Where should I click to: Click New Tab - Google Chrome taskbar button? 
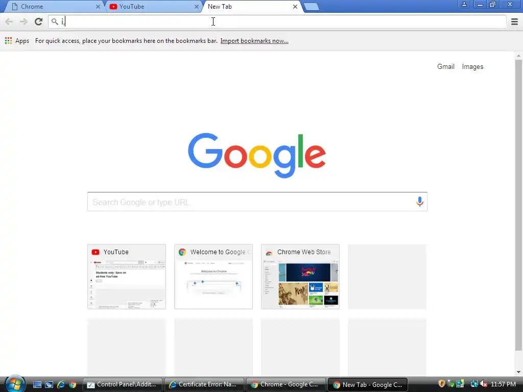(368, 384)
